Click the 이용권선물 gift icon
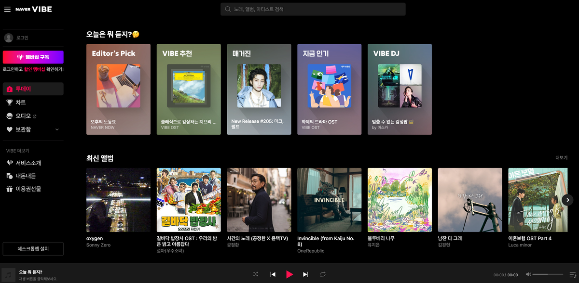The height and width of the screenshot is (283, 579). click(10, 189)
